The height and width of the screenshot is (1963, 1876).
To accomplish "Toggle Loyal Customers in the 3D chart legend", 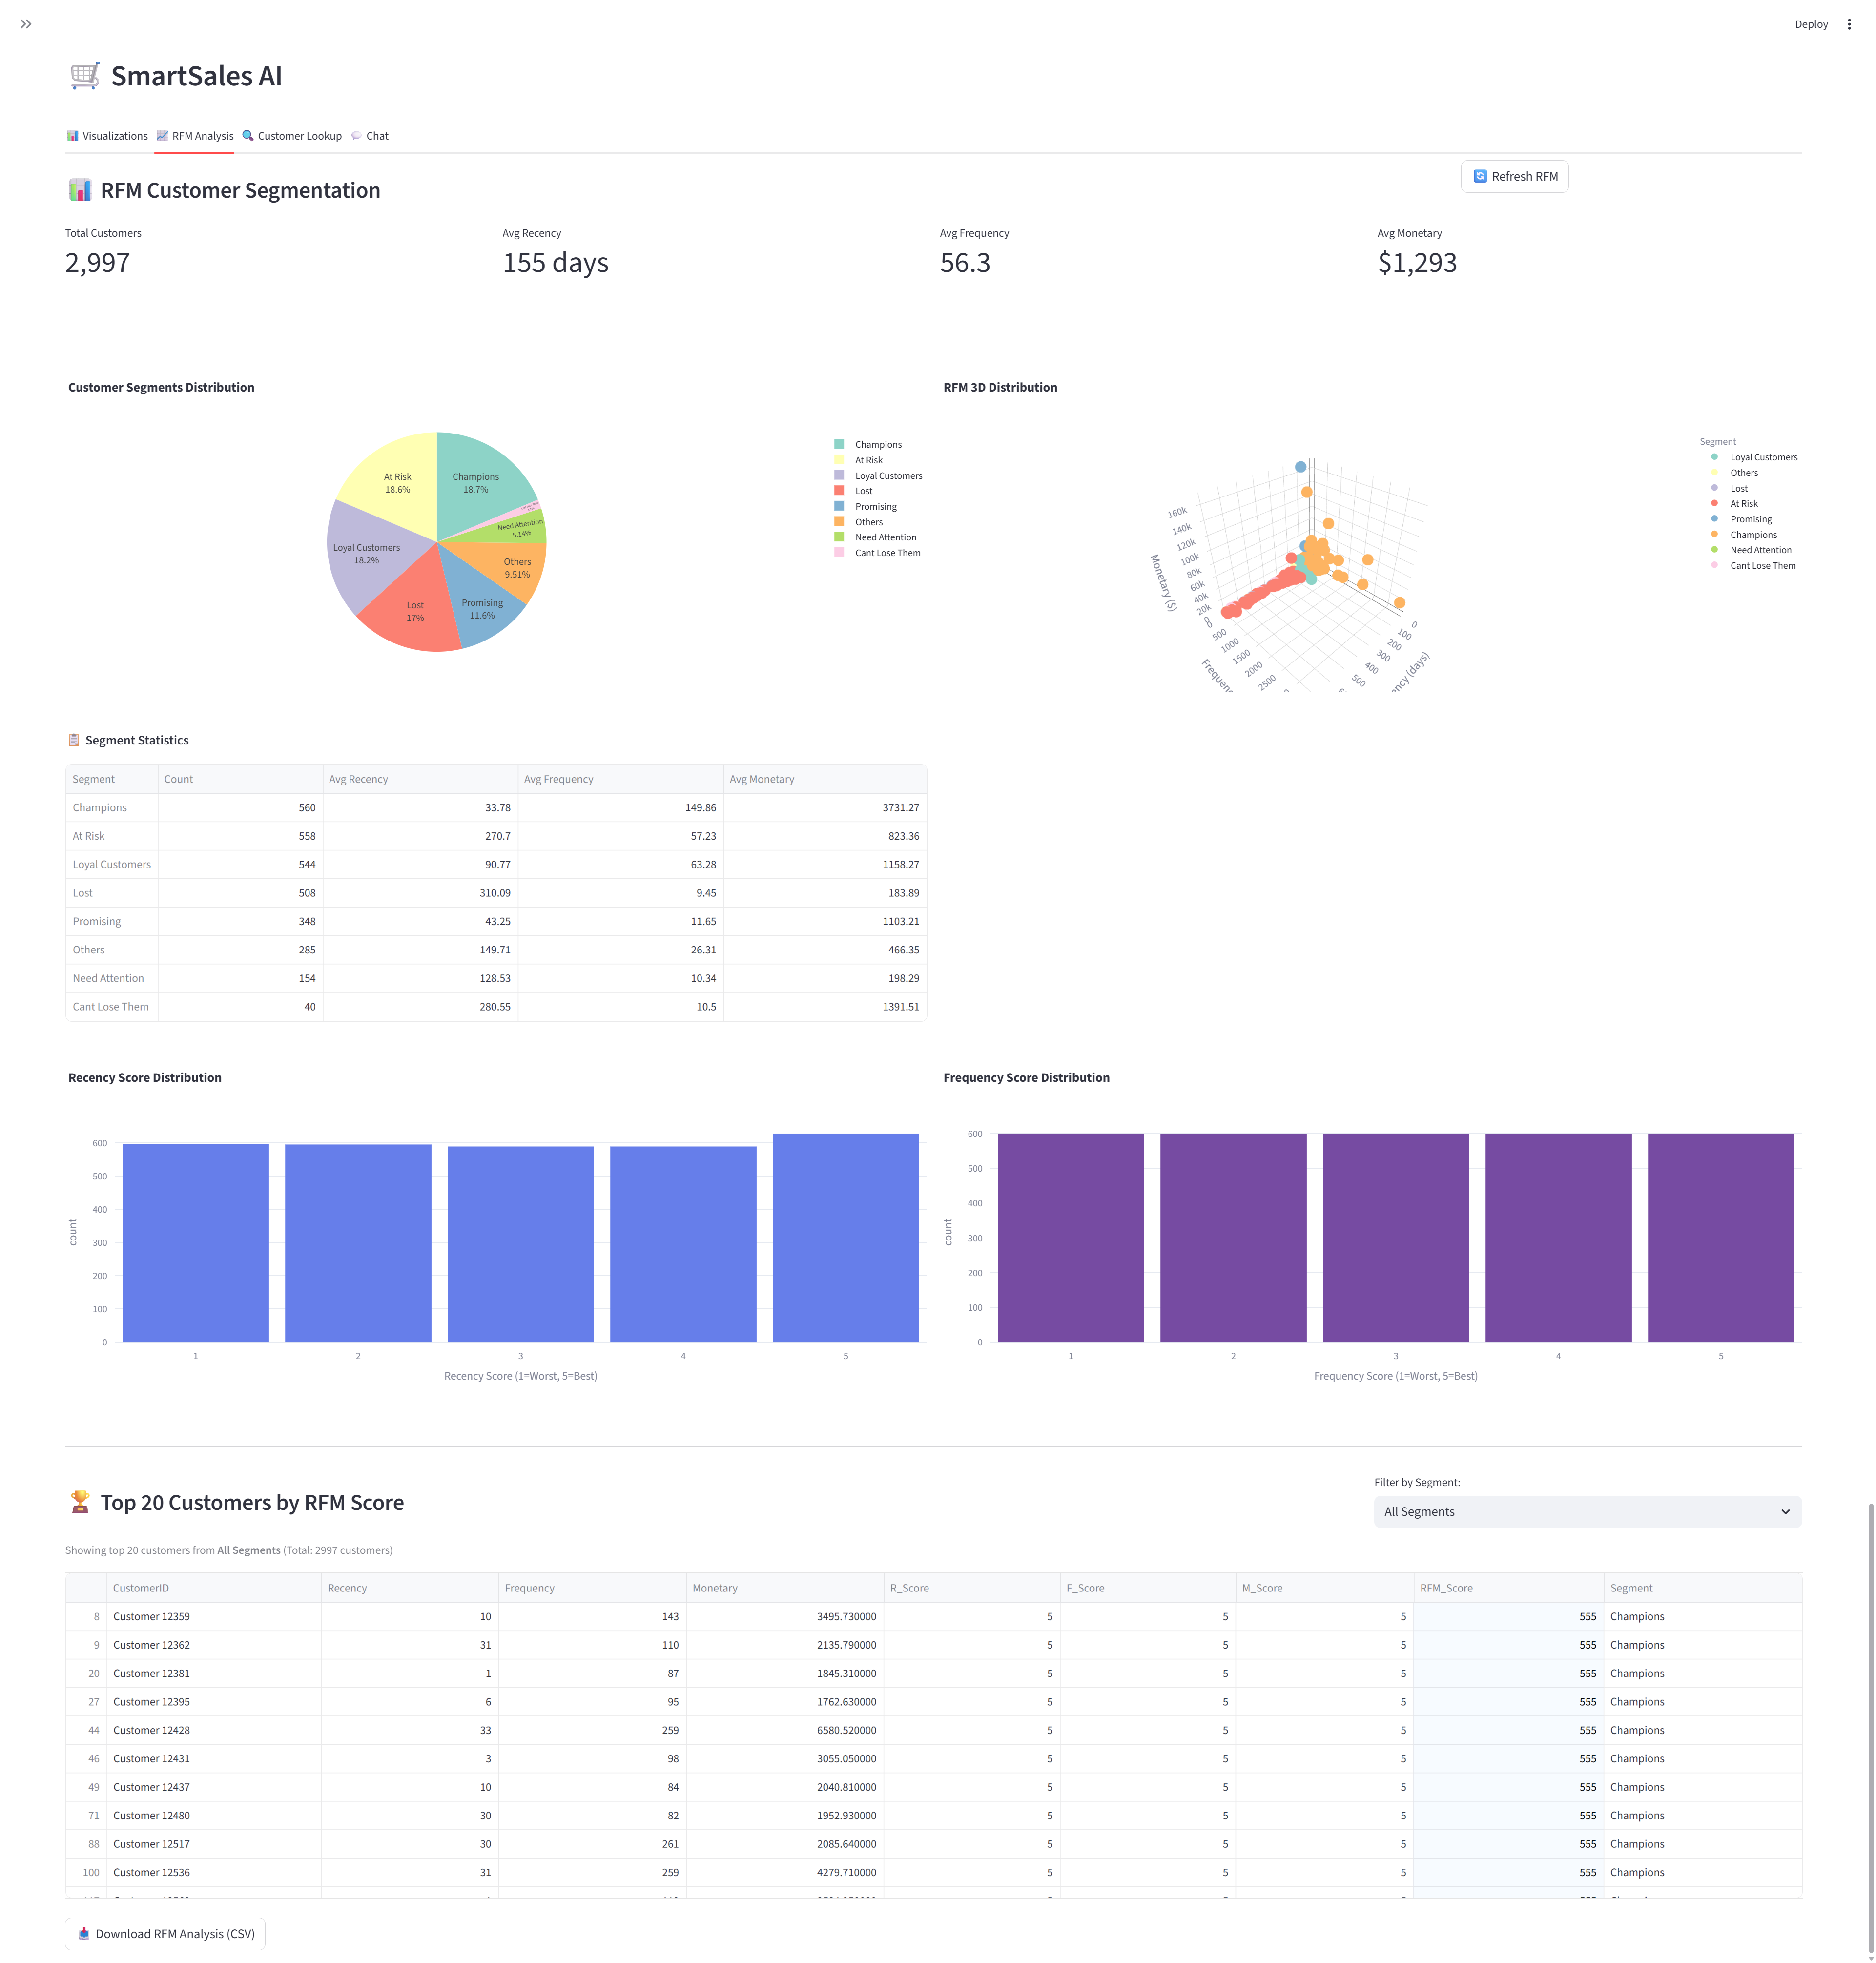I will [1763, 458].
